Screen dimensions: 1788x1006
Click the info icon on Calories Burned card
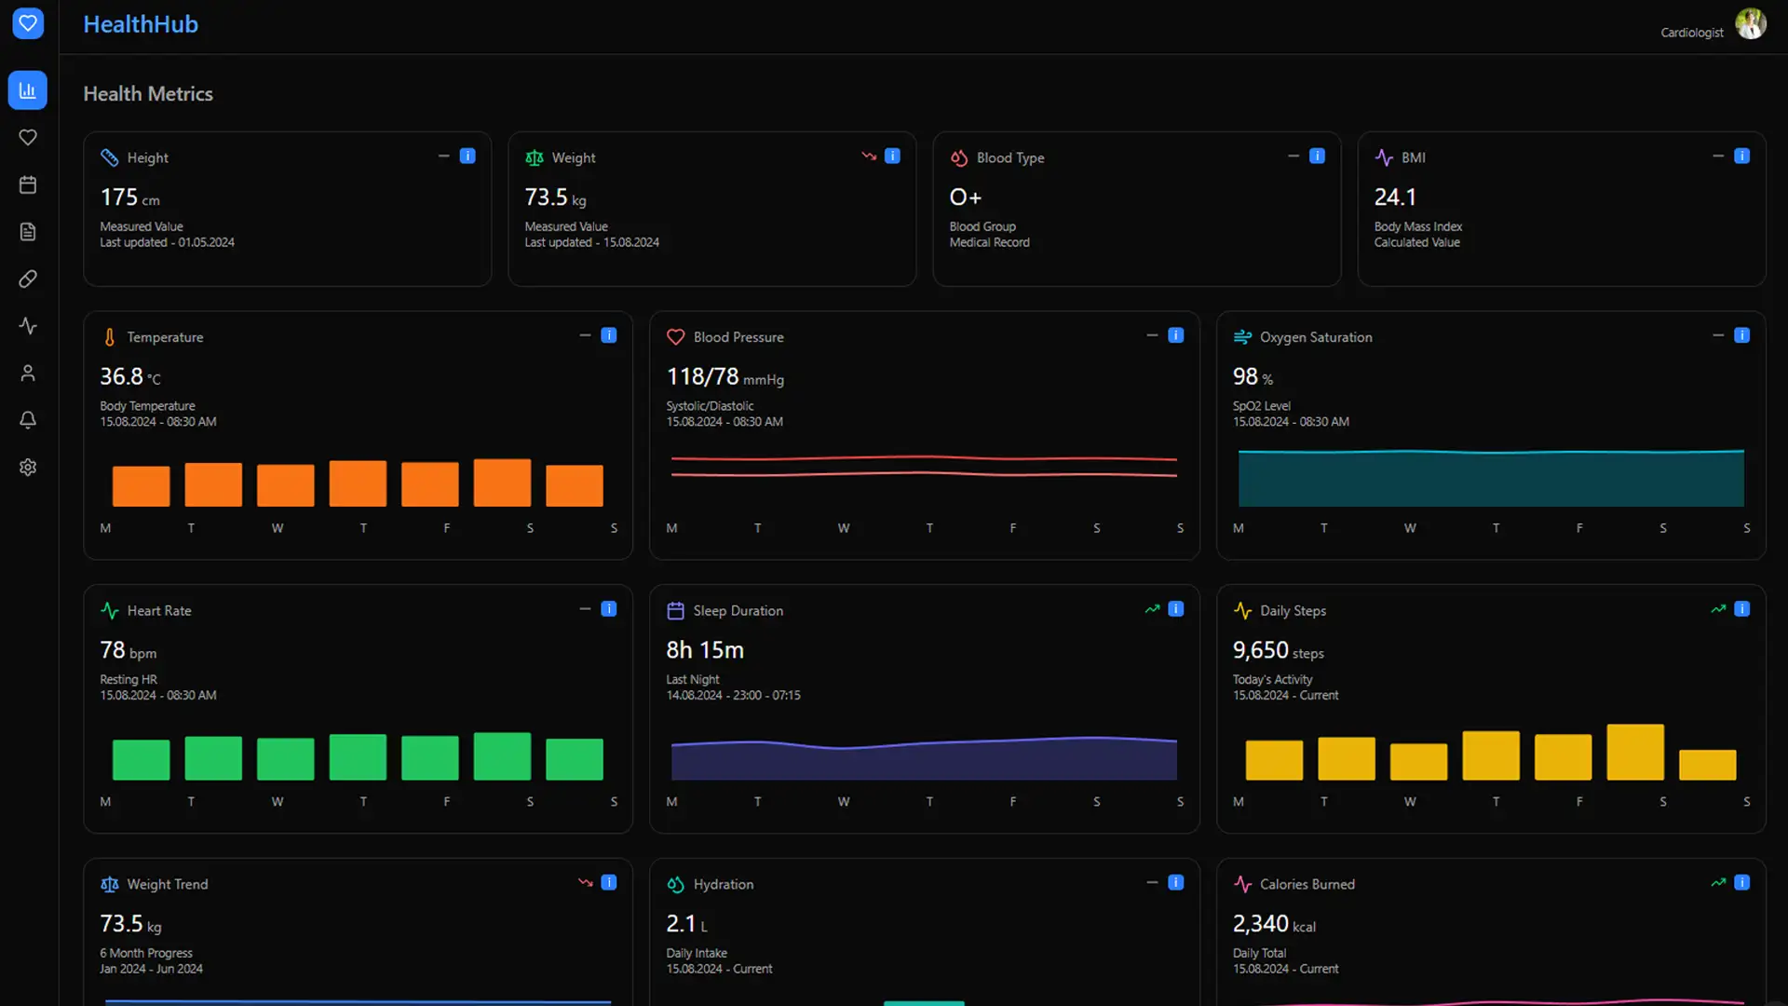[1741, 882]
